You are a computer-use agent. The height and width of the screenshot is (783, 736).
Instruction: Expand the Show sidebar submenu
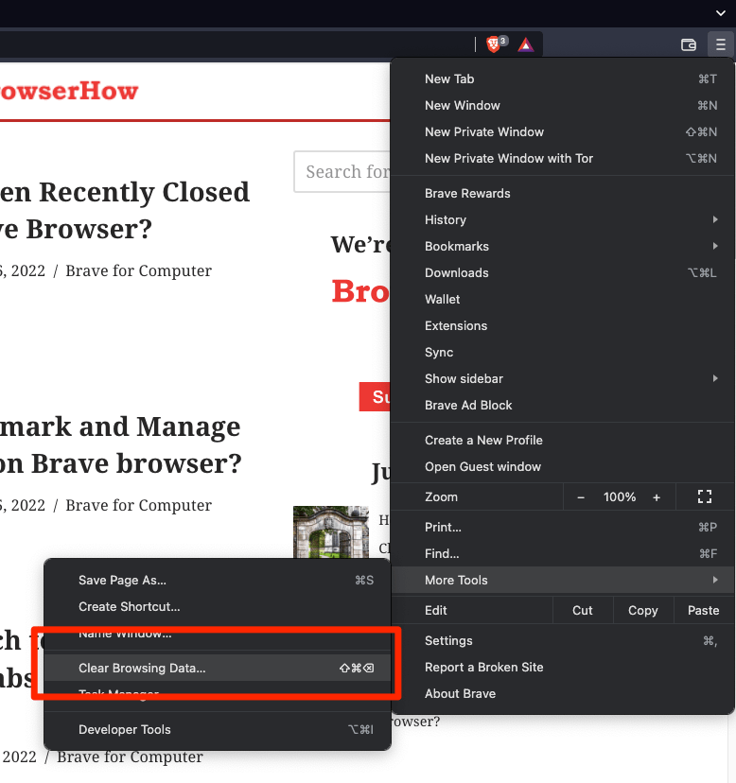point(562,378)
